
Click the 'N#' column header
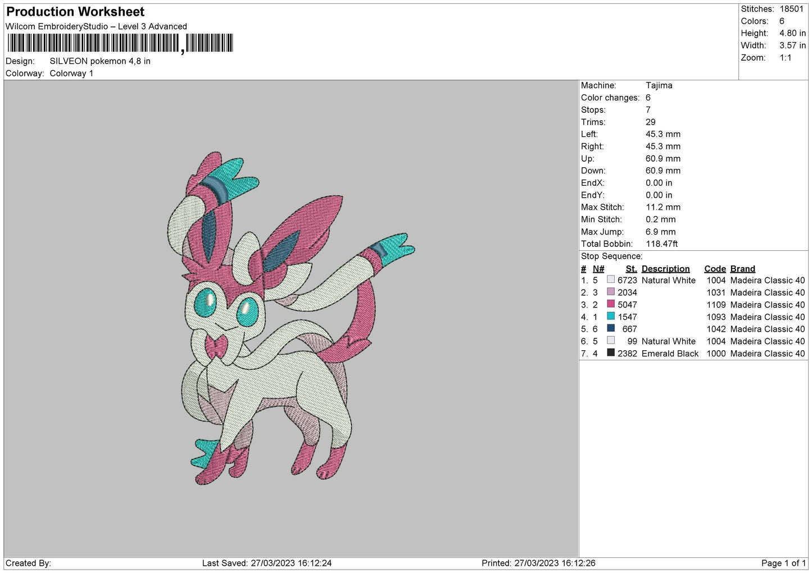tap(598, 269)
